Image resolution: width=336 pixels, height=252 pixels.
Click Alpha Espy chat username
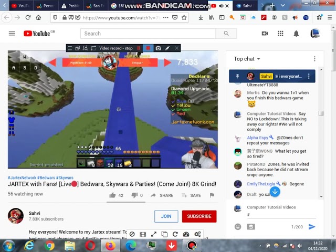click(257, 138)
